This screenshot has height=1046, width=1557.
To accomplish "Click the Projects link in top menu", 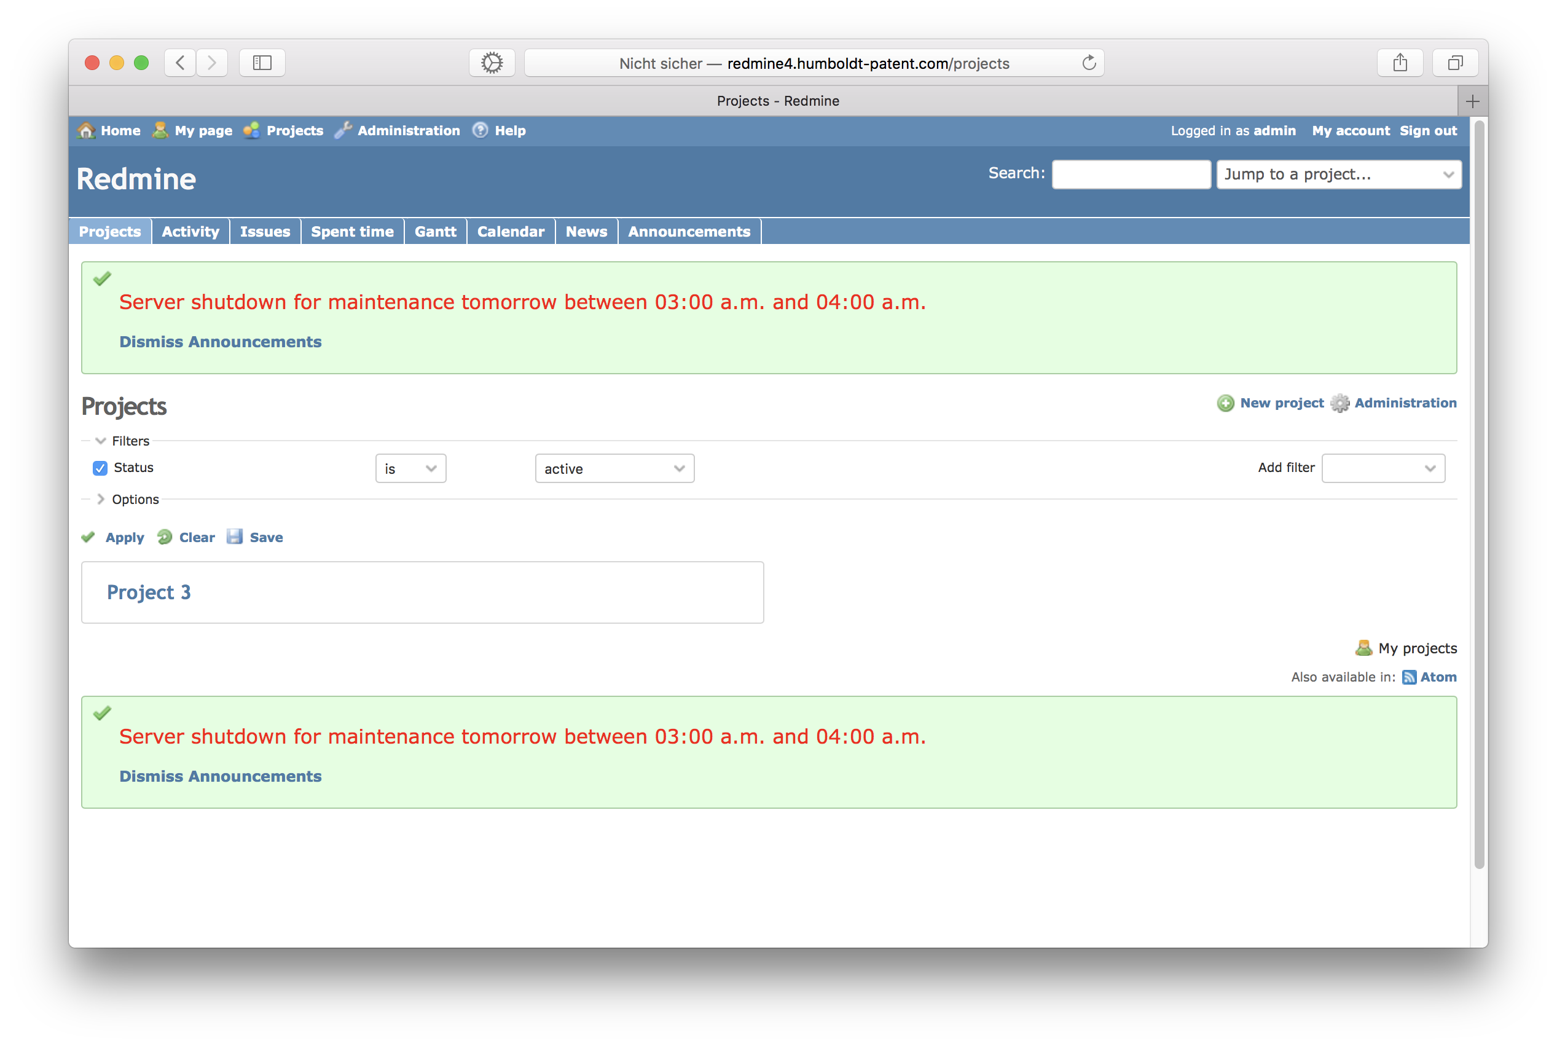I will click(295, 131).
